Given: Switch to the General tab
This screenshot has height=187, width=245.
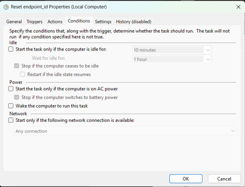Looking at the screenshot, I should click(x=14, y=22).
